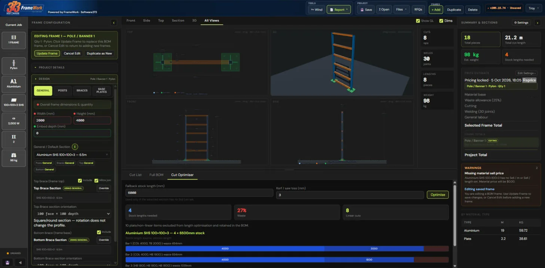Open the Wind tool
Screen dimensions: 545x268
click(x=316, y=9)
